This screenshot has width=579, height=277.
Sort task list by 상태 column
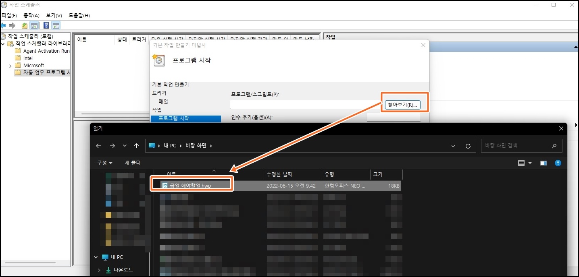pyautogui.click(x=122, y=39)
